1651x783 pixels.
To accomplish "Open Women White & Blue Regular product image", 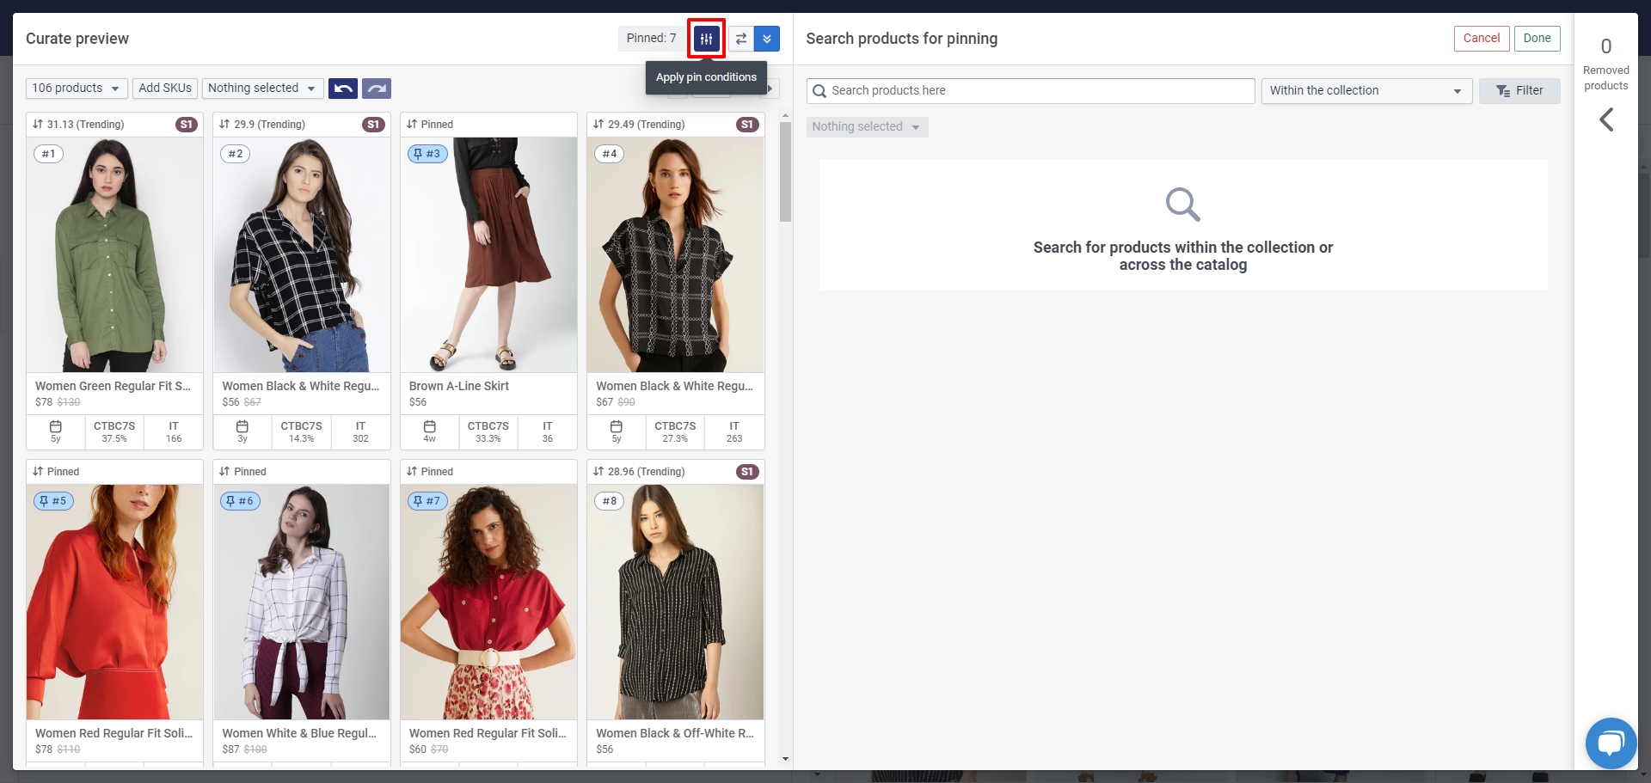I will (x=302, y=602).
